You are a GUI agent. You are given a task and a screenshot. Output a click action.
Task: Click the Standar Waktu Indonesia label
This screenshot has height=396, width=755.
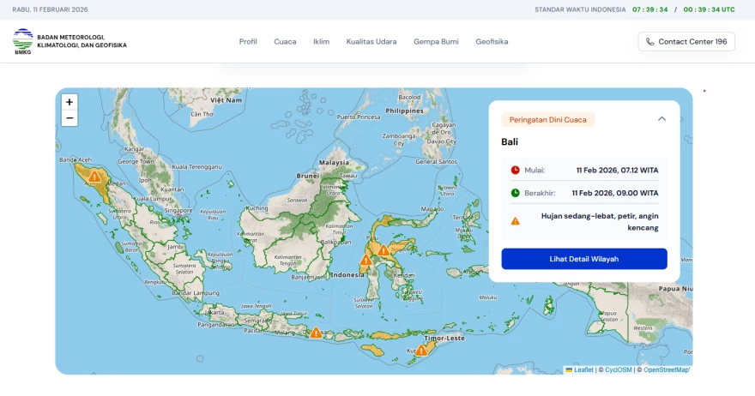click(580, 9)
